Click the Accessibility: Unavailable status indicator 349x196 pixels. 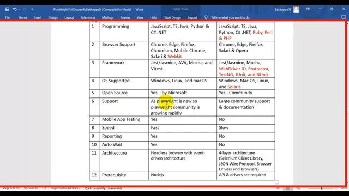coord(104,188)
